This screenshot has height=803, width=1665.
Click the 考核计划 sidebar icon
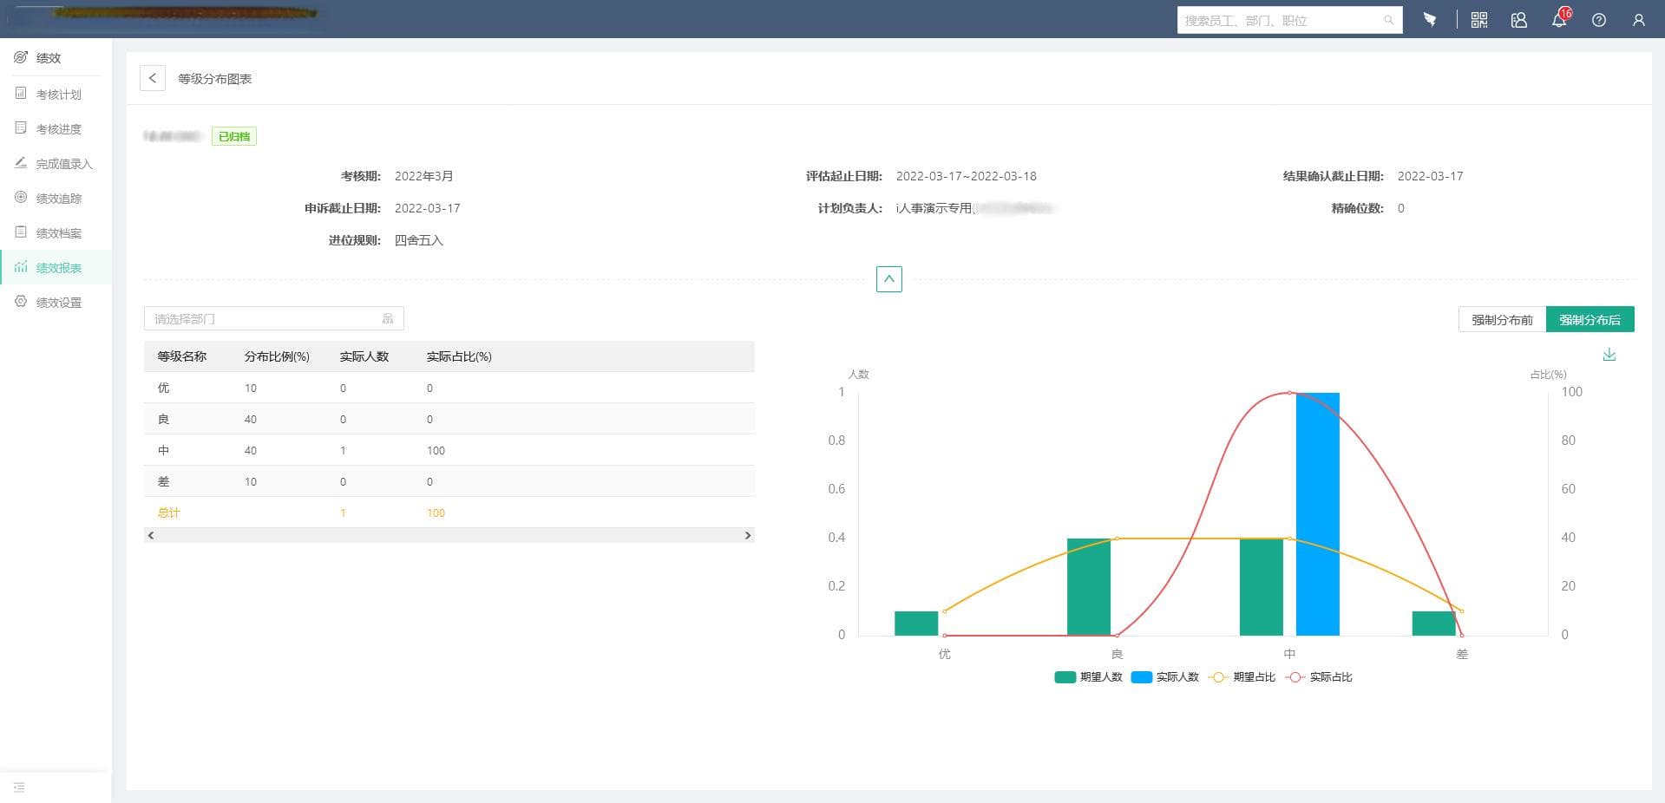tap(21, 93)
